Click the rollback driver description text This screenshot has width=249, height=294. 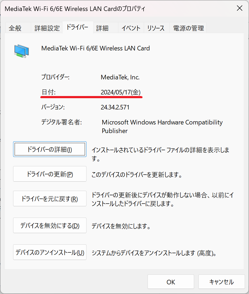163,199
